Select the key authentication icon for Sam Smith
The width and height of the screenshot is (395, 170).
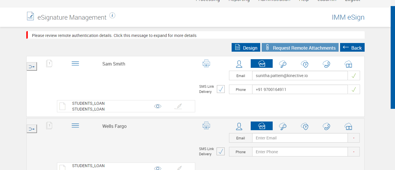pos(283,64)
